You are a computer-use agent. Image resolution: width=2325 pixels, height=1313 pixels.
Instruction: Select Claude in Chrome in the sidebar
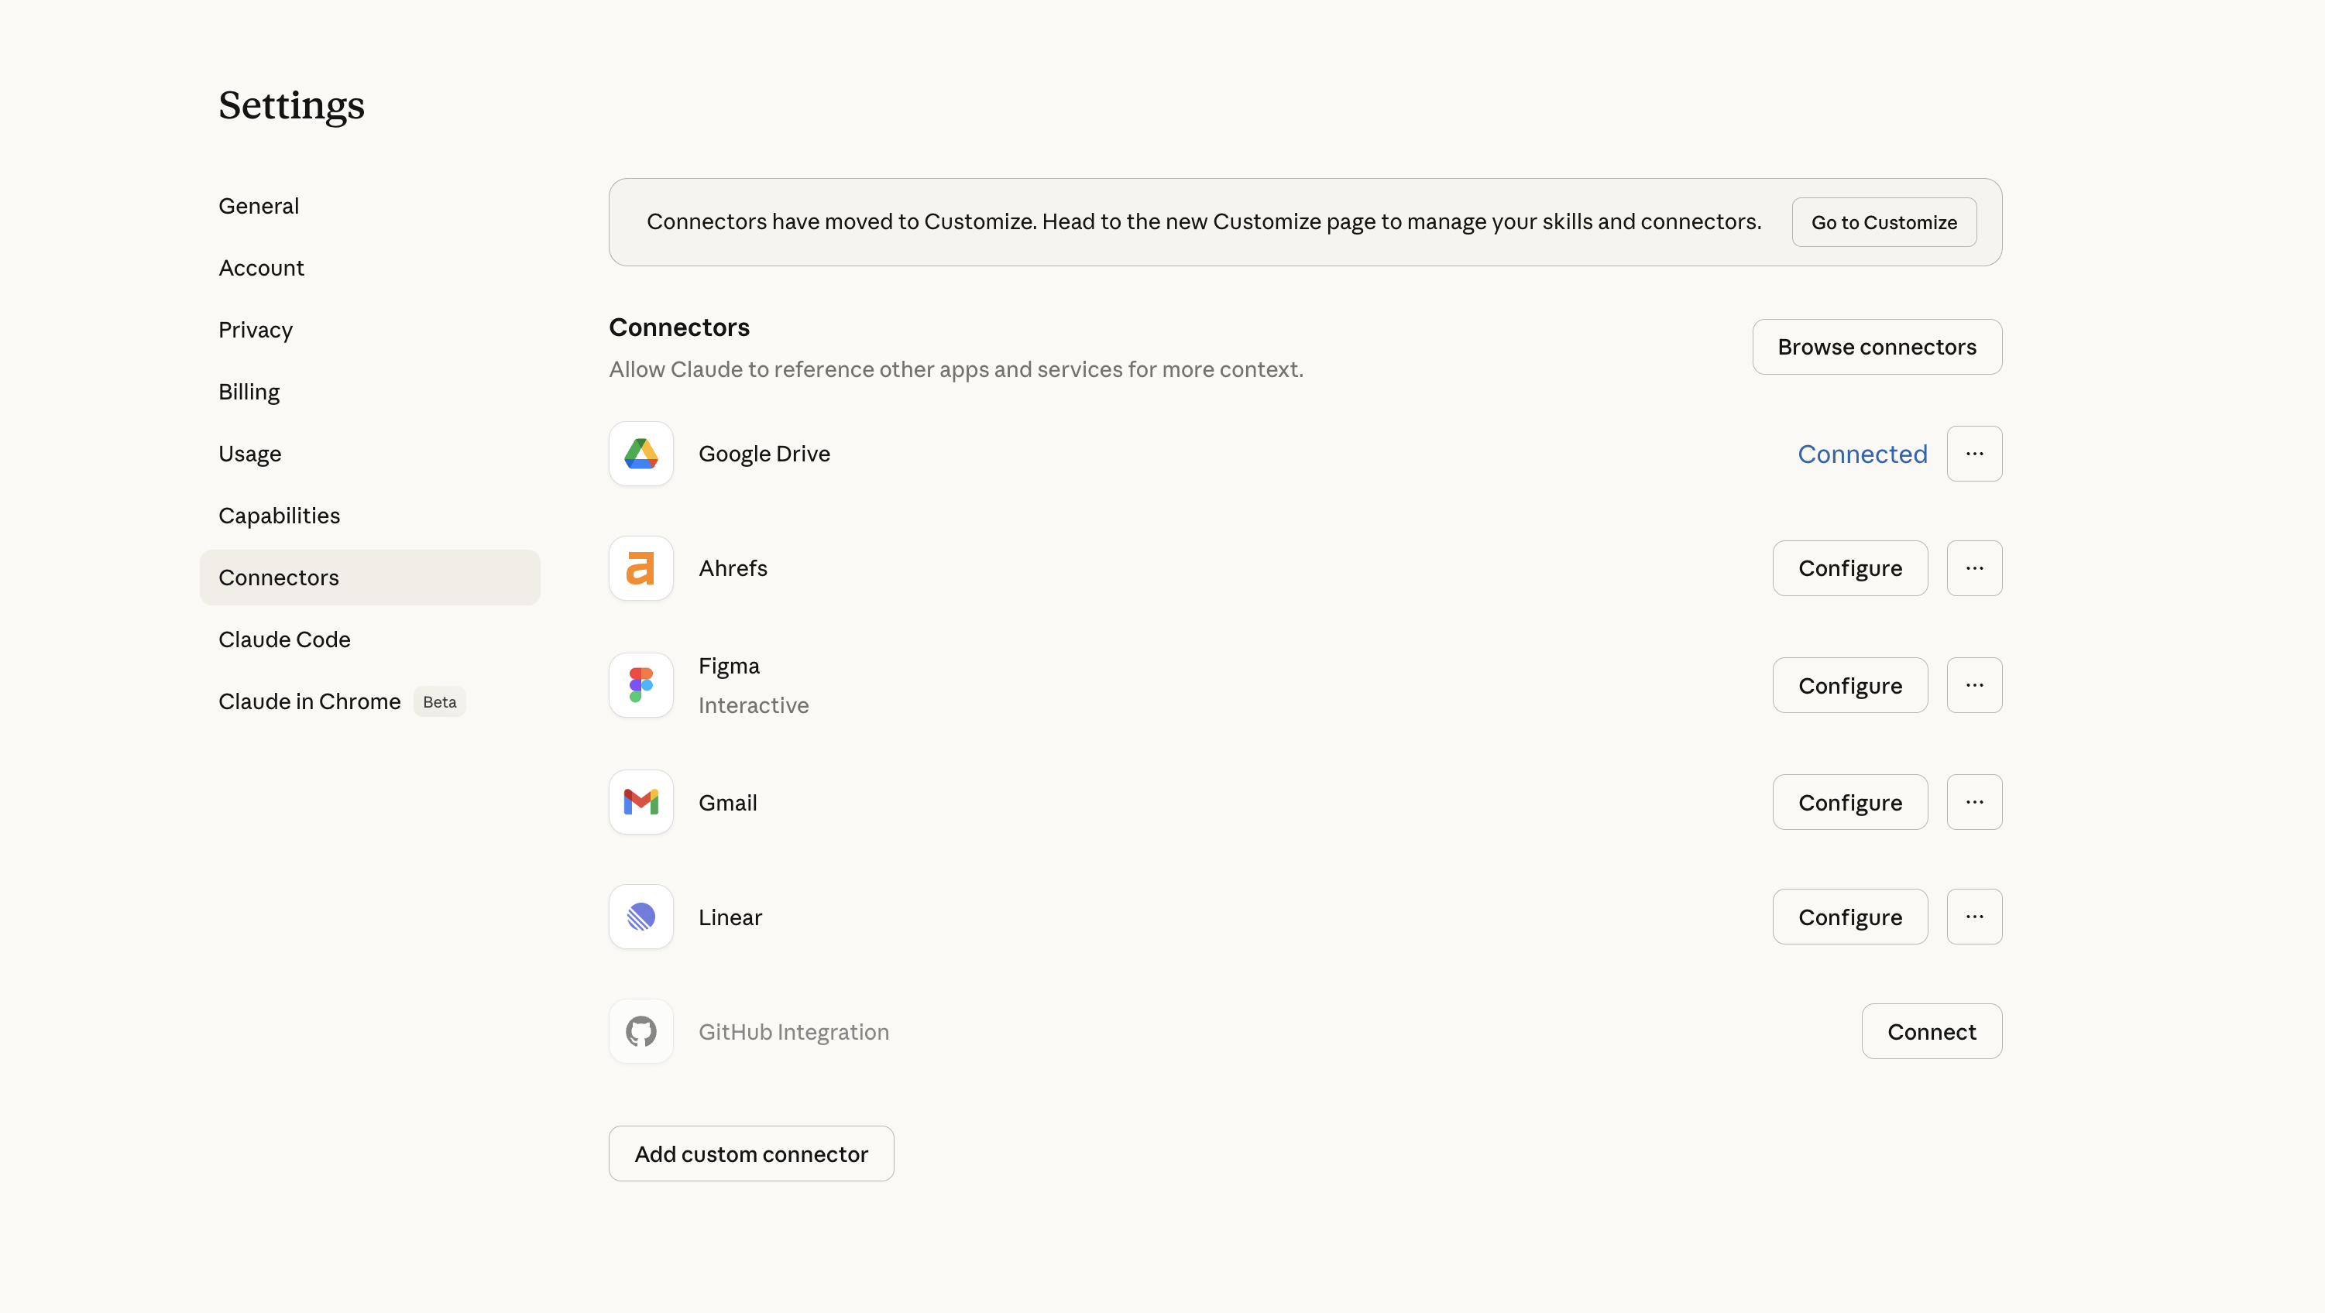pyautogui.click(x=310, y=701)
